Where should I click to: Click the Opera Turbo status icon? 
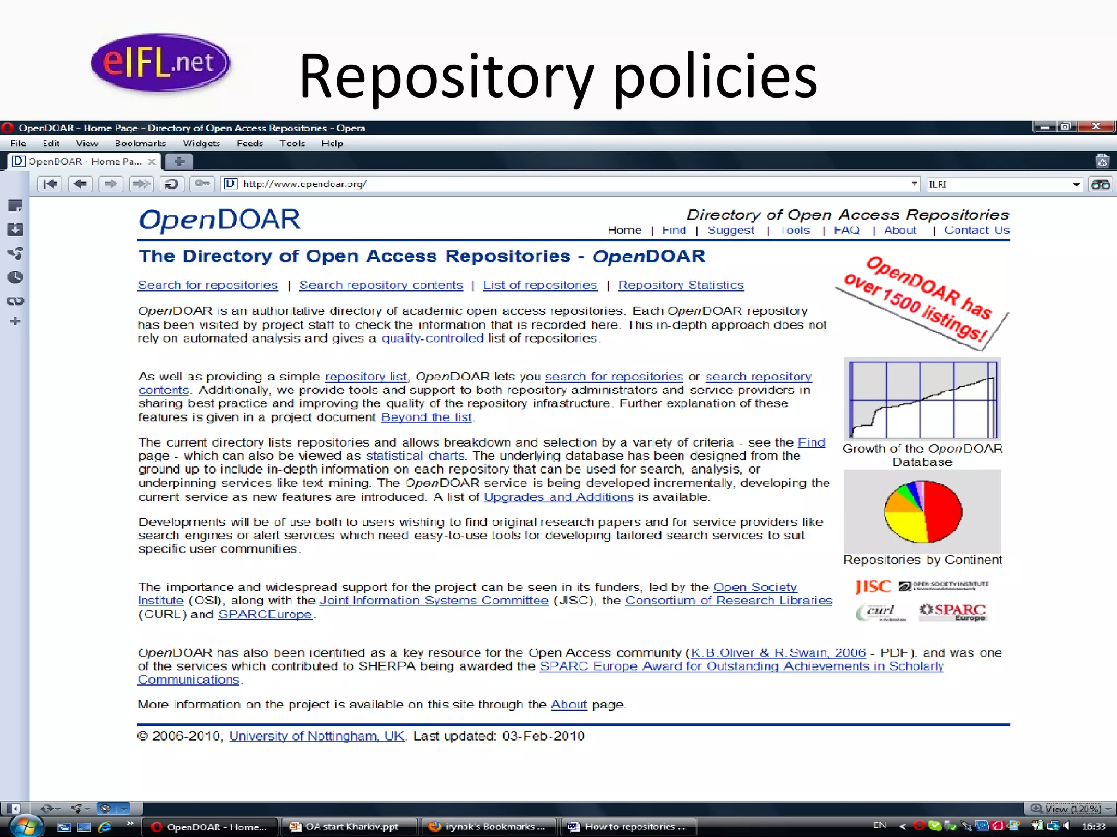point(106,809)
